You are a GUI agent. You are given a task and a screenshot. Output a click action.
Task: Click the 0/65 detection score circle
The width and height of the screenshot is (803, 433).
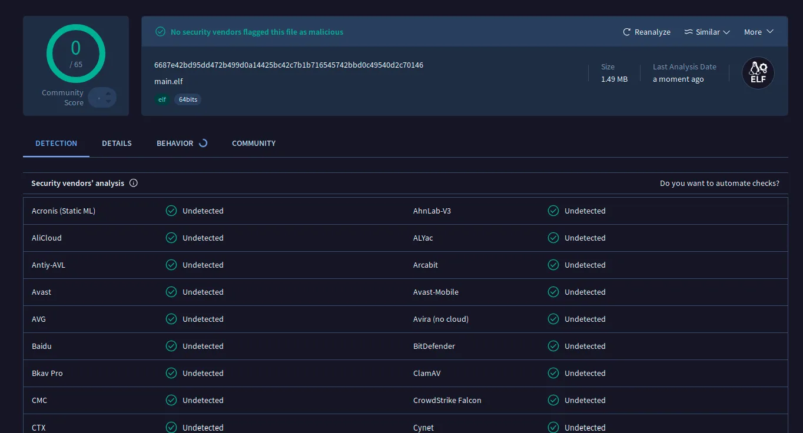(76, 54)
